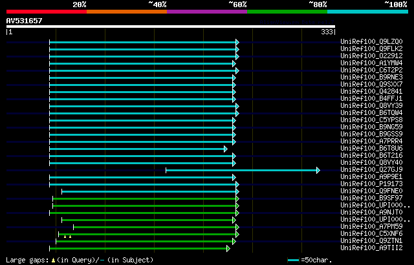Select the UniRef100_Q9FNE0 label
This screenshot has width=414, height=265.
tap(371, 191)
